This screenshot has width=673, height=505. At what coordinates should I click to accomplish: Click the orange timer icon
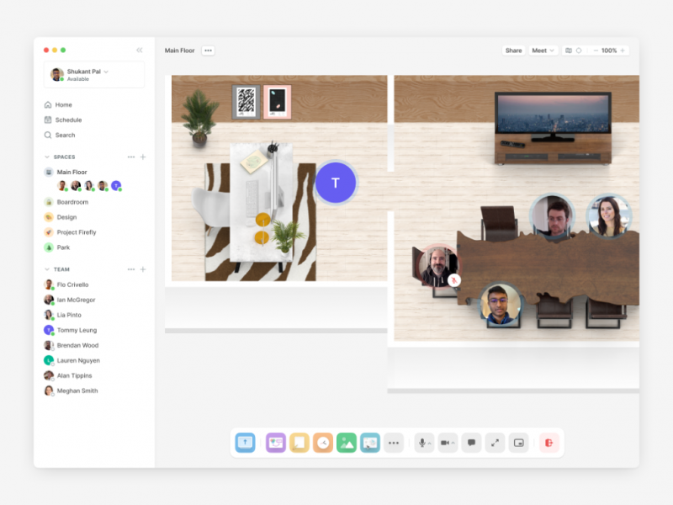point(322,442)
